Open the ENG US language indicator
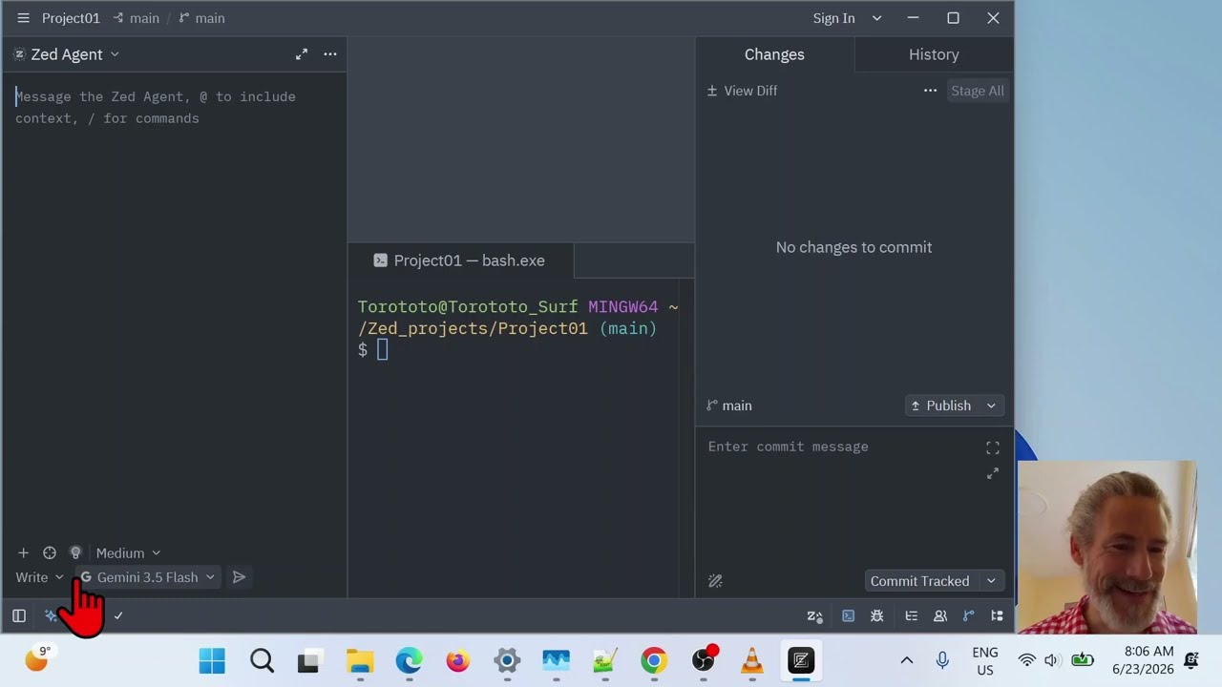The height and width of the screenshot is (687, 1222). 985,661
